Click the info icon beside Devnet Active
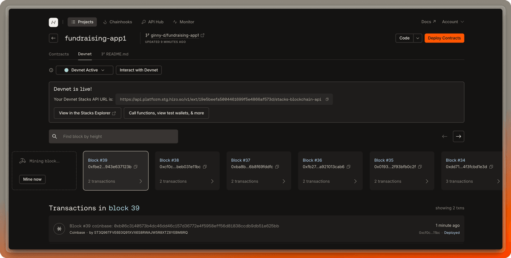Viewport: 511px width, 258px height. (x=51, y=70)
